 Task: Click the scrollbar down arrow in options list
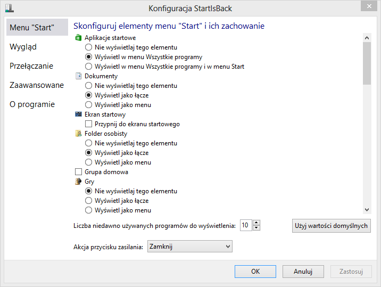[x=367, y=210]
